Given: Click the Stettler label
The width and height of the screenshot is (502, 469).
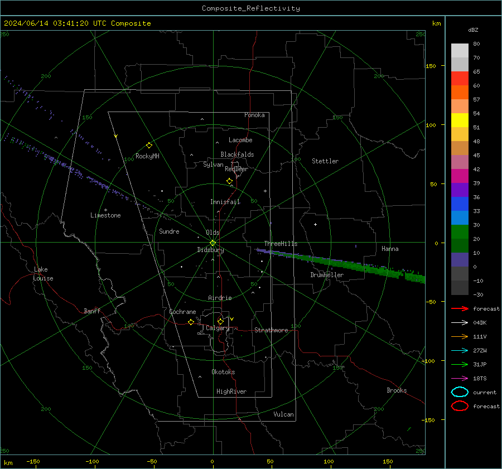Looking at the screenshot, I should coord(325,161).
